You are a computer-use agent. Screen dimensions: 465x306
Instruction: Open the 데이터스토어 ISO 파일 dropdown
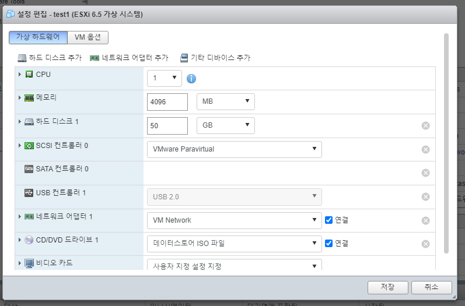coord(235,244)
